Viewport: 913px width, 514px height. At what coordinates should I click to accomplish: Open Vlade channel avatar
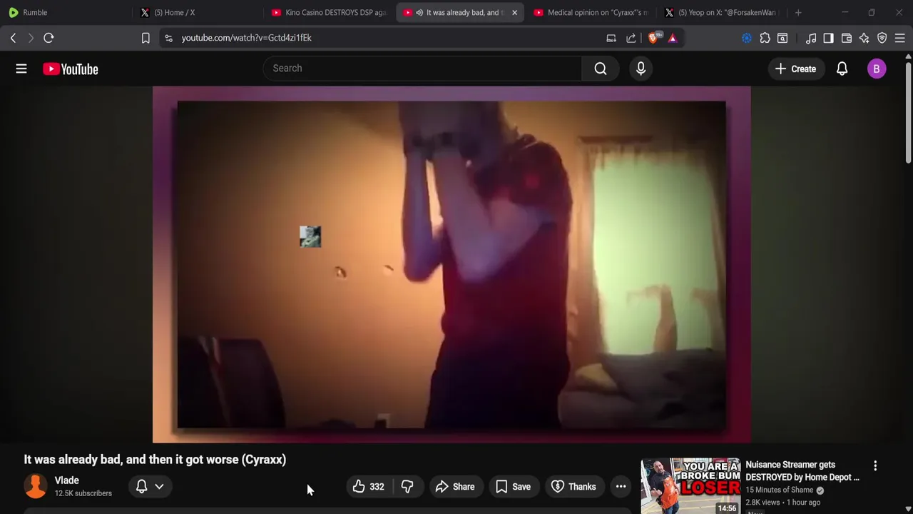pos(36,486)
